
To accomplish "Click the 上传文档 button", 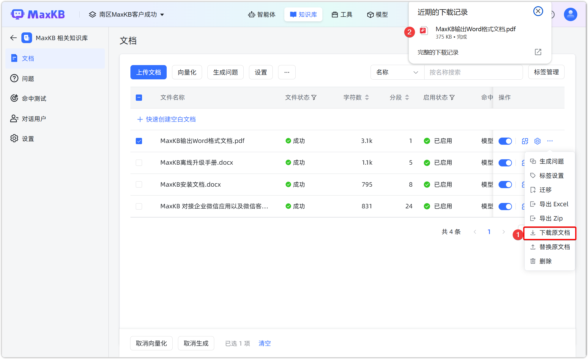I will pos(148,72).
